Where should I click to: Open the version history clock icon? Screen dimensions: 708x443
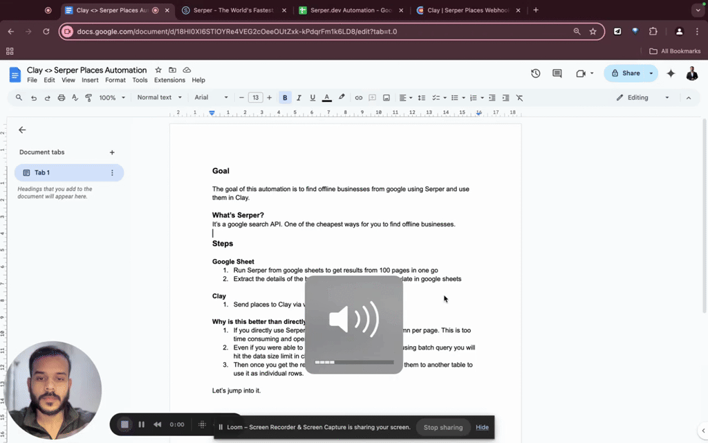[x=535, y=73]
